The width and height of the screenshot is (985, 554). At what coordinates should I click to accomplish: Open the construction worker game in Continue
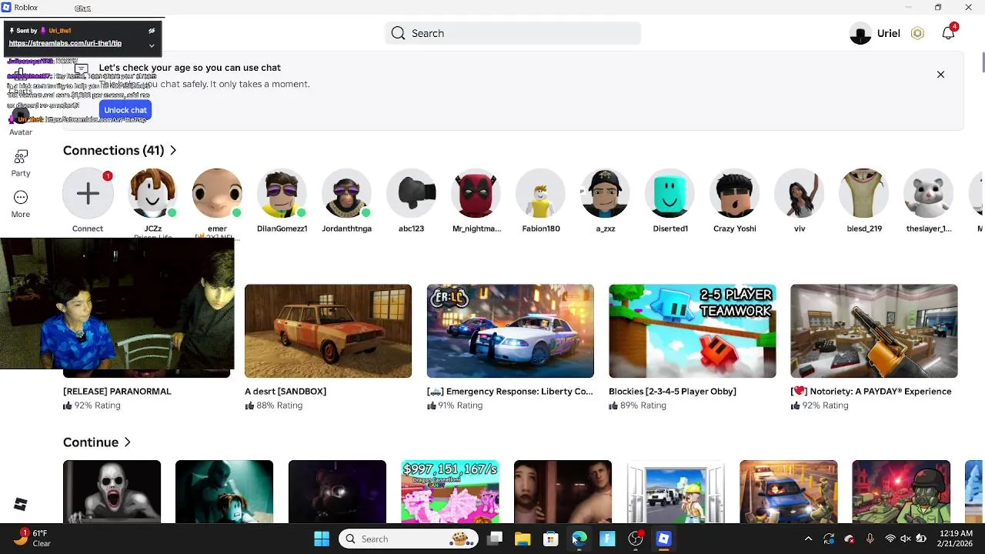pos(676,492)
